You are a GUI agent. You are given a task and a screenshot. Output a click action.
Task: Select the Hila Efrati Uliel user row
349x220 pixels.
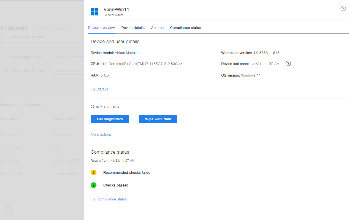coord(42,173)
